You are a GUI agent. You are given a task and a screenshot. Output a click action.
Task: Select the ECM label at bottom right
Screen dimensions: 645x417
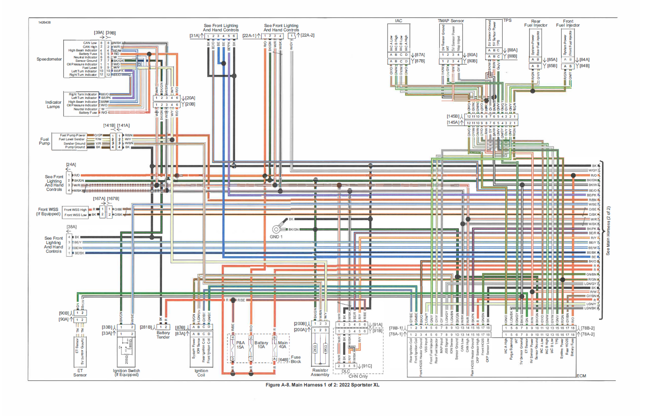581,376
